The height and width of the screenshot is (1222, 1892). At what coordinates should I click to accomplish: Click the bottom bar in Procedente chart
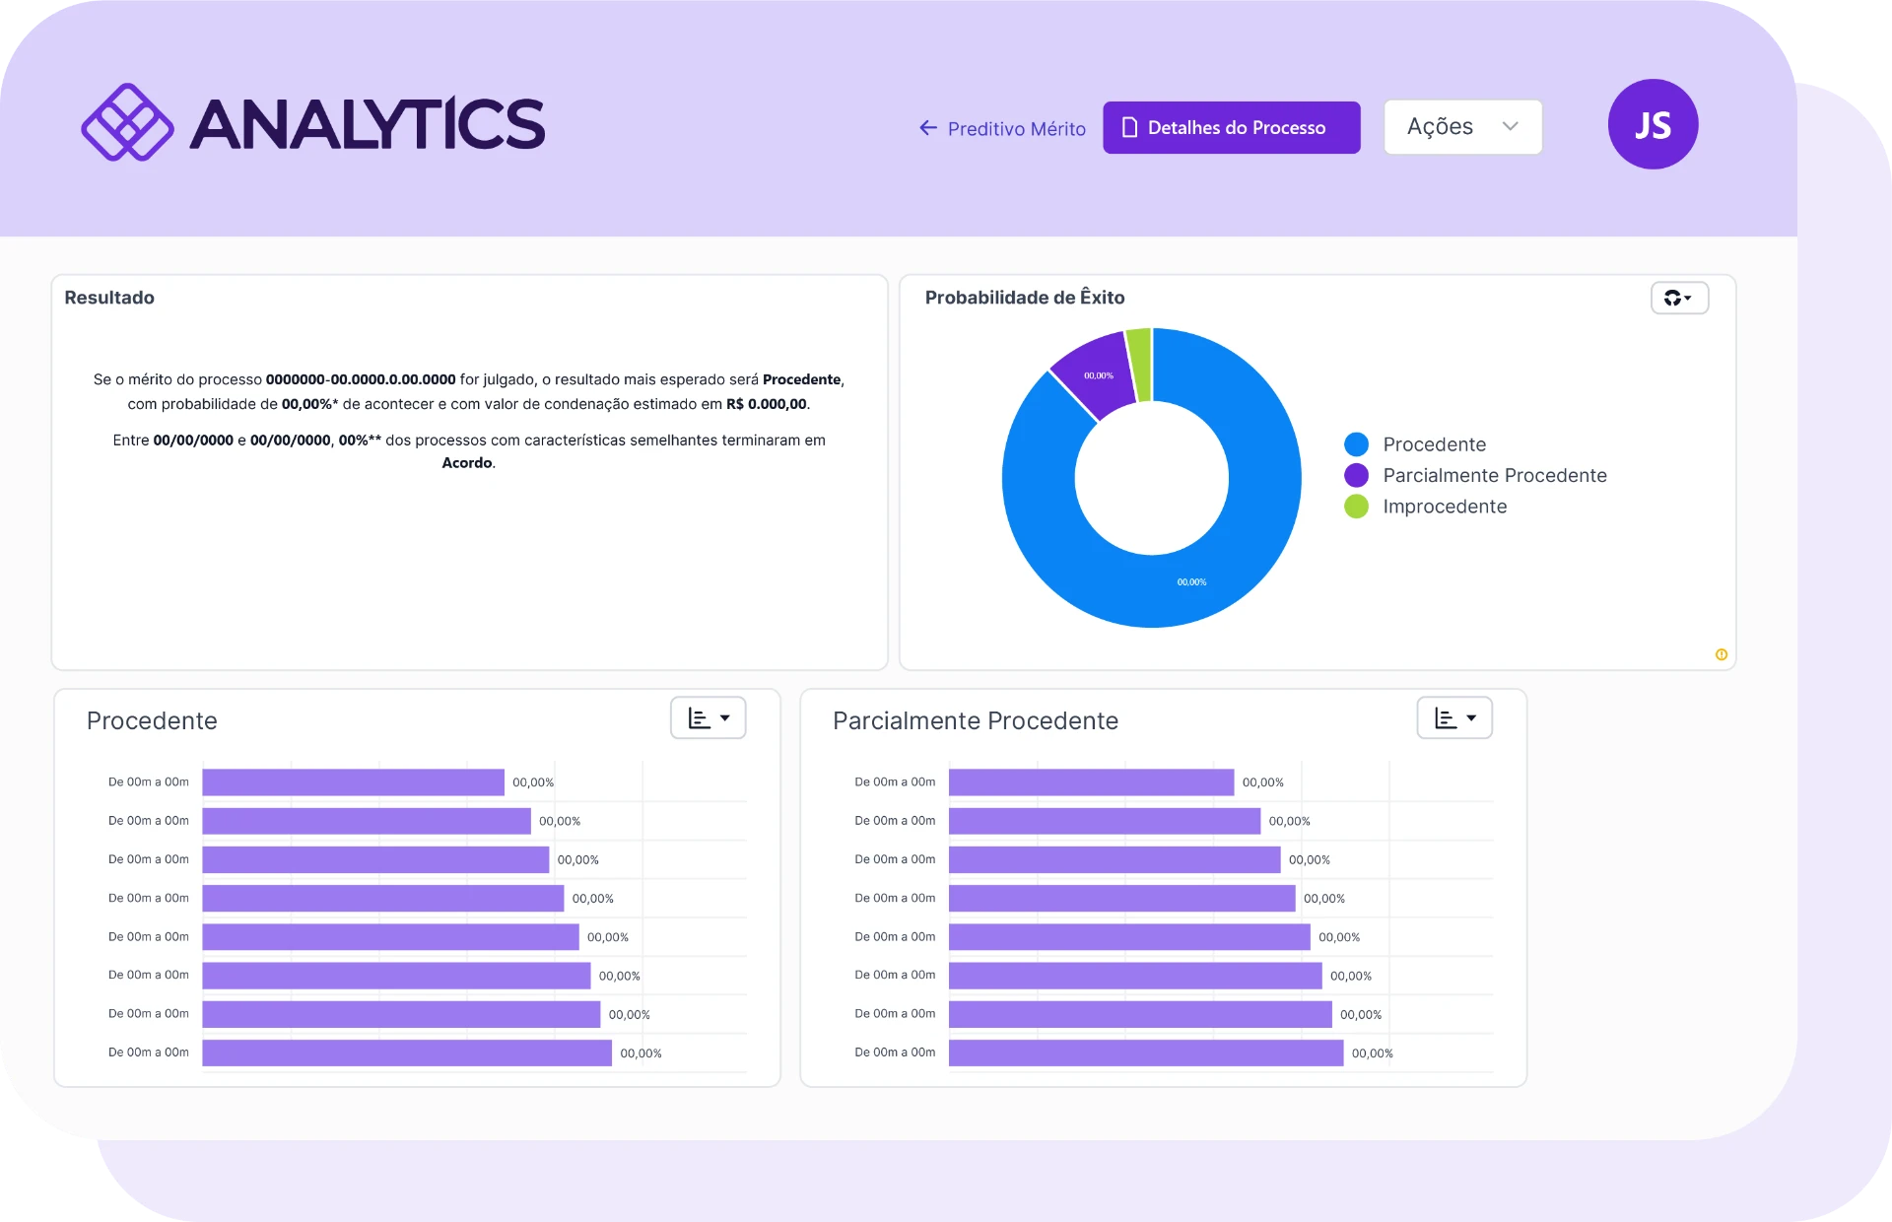[x=407, y=1053]
